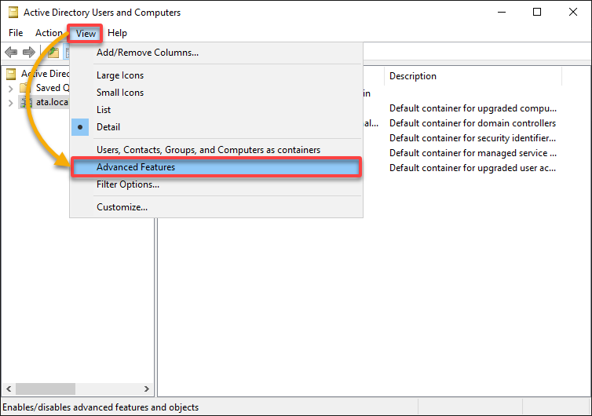Open the Help menu
This screenshot has width=592, height=416.
pos(117,33)
